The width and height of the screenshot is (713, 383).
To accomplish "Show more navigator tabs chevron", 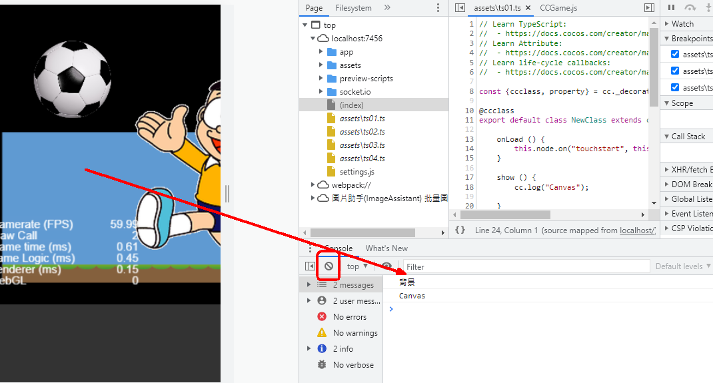I will pos(387,8).
